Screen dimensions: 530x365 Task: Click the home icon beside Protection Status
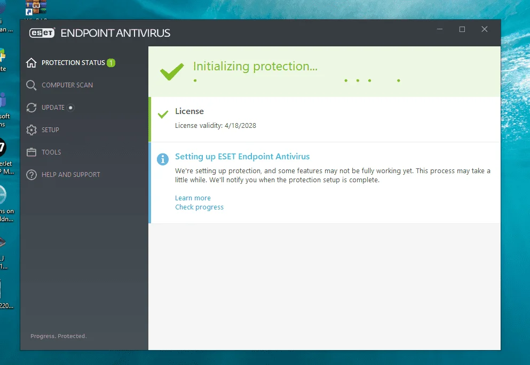click(x=31, y=63)
